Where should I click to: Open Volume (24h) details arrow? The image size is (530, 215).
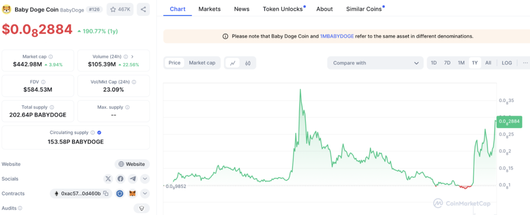132,57
